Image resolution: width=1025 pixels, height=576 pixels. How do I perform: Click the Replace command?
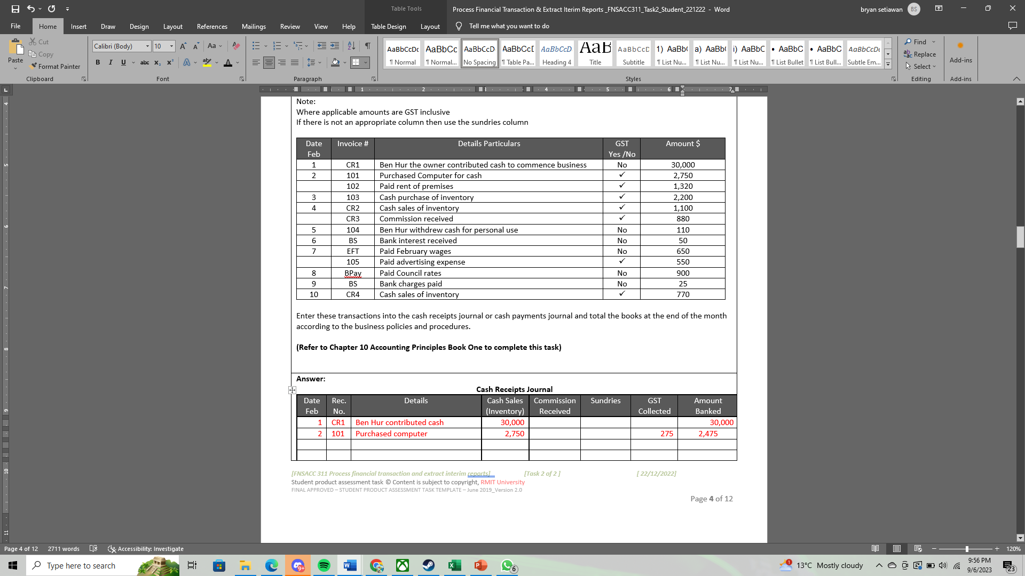coord(920,54)
